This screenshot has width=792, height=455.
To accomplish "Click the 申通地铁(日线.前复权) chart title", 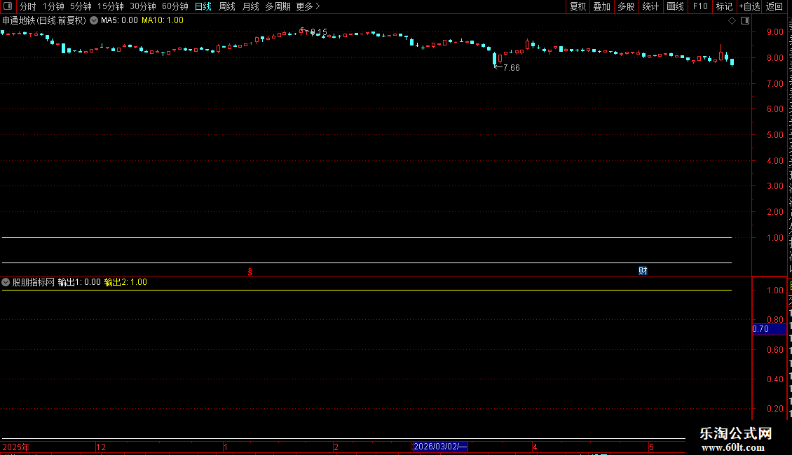I will (44, 21).
